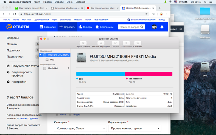The image size is (216, 135).
Task: Click the green download arrow menu bar icon
Action: click(x=166, y=2)
